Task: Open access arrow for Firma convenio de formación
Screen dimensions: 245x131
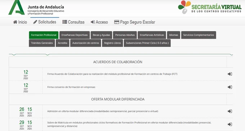Action: pyautogui.click(x=230, y=87)
